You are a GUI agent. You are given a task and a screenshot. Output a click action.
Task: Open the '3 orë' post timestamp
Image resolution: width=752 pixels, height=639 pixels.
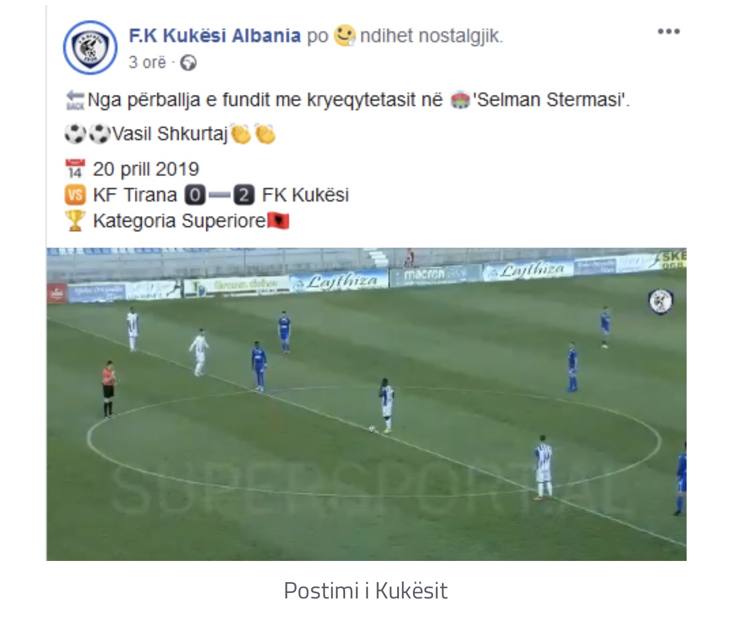click(147, 62)
